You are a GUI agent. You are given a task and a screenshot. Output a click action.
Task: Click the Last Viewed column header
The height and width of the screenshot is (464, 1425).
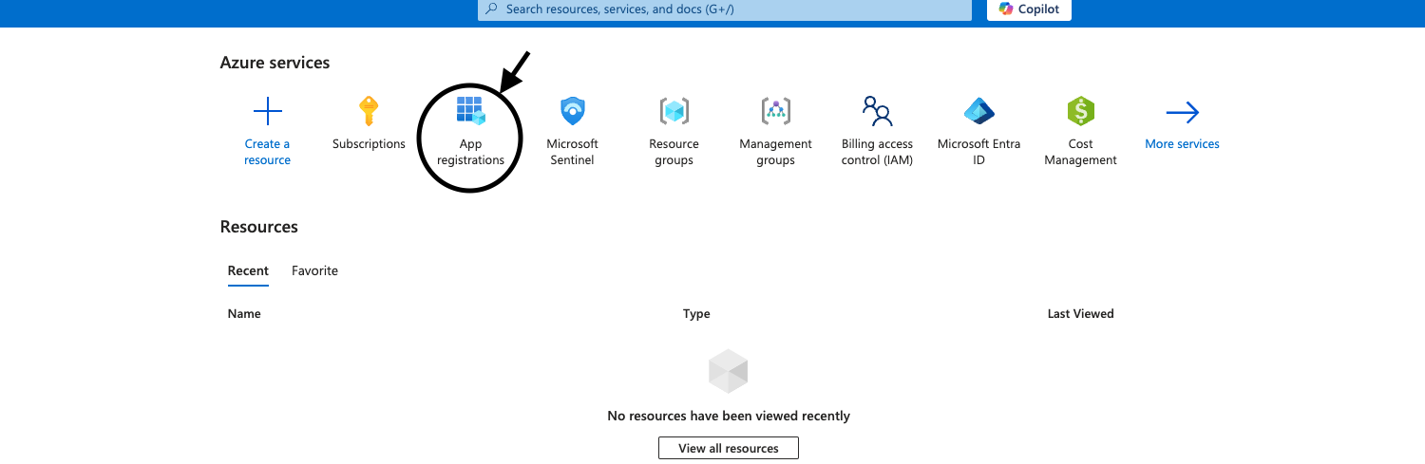(x=1081, y=314)
